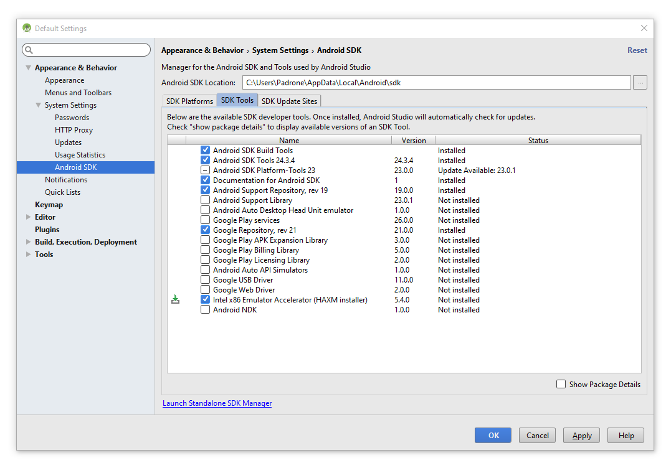Click the Android SDK Location path field
The height and width of the screenshot is (468, 671).
point(437,83)
